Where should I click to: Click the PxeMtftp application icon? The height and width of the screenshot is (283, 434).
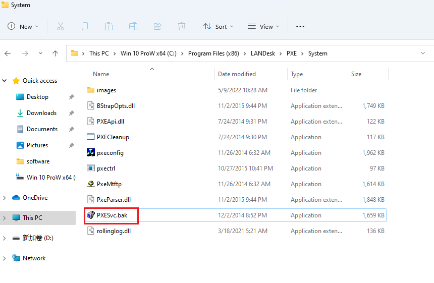click(91, 184)
